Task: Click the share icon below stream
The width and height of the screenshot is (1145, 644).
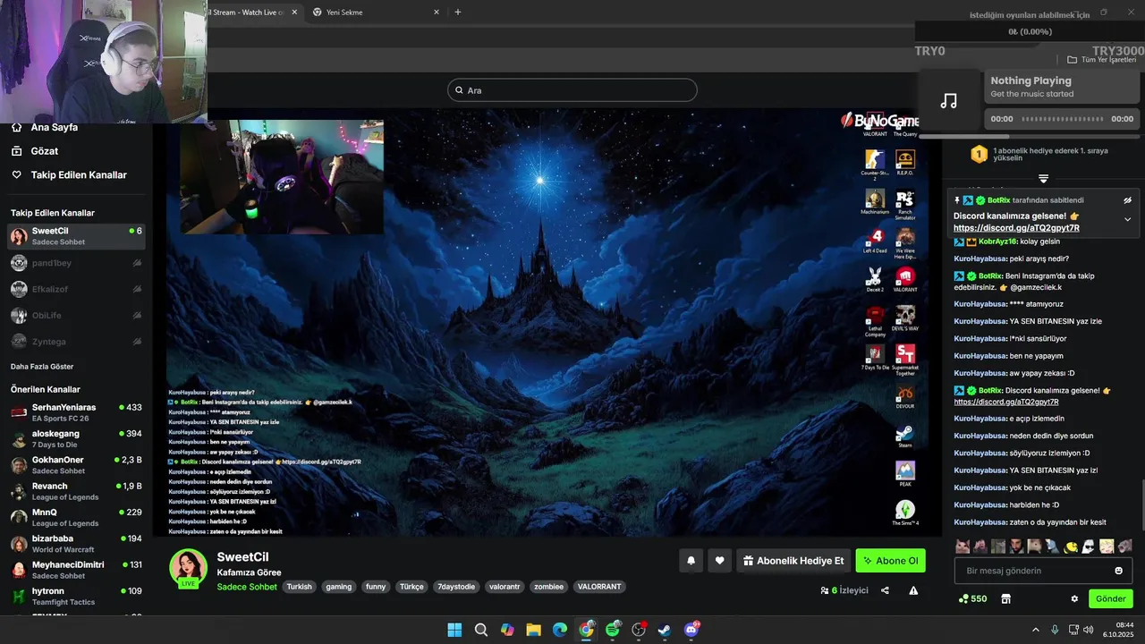Action: [x=885, y=590]
